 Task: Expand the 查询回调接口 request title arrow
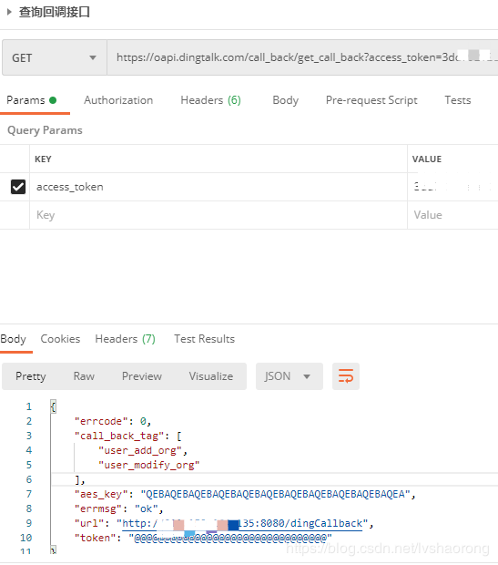10,12
